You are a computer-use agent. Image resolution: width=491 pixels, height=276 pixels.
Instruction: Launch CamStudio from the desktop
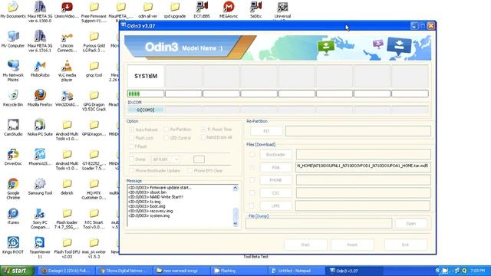(13, 127)
